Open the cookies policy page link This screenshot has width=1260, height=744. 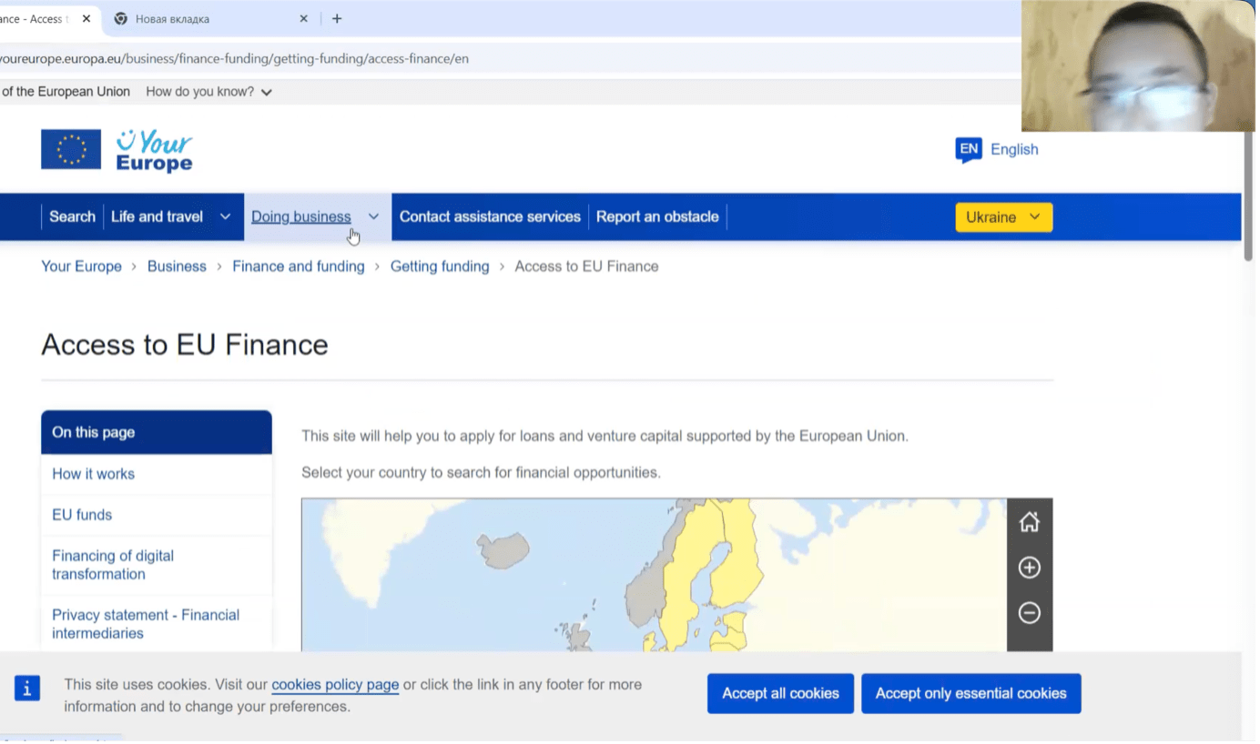coord(335,685)
